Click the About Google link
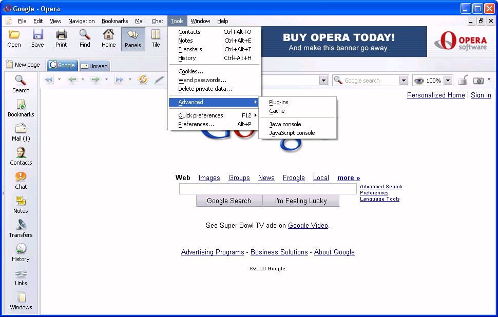The height and width of the screenshot is (317, 498). click(x=334, y=252)
